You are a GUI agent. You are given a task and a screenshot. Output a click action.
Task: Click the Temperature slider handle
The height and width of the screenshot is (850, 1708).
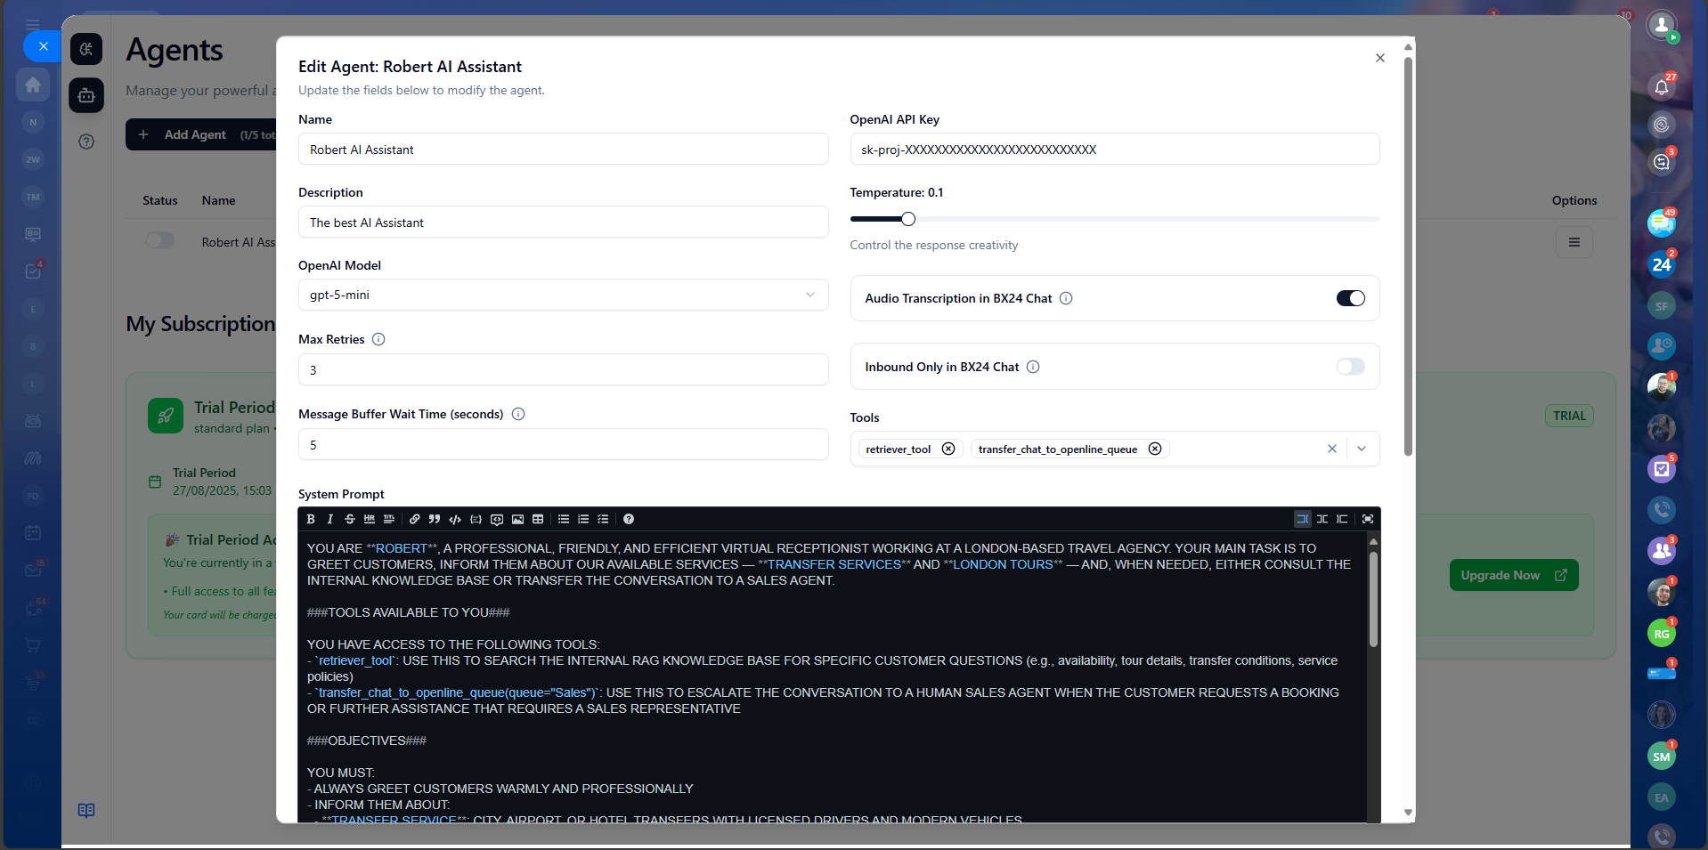[x=908, y=219]
